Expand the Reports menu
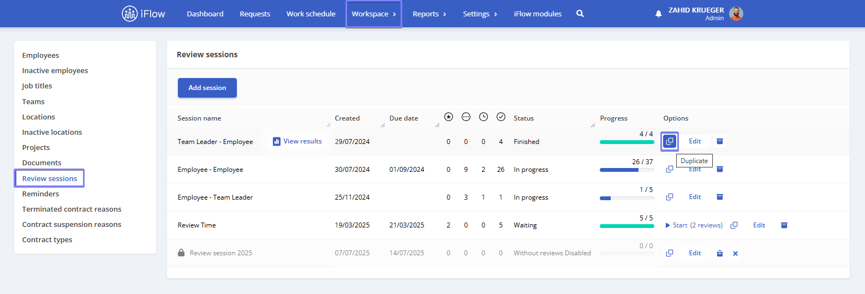Image resolution: width=865 pixels, height=294 pixels. point(429,14)
